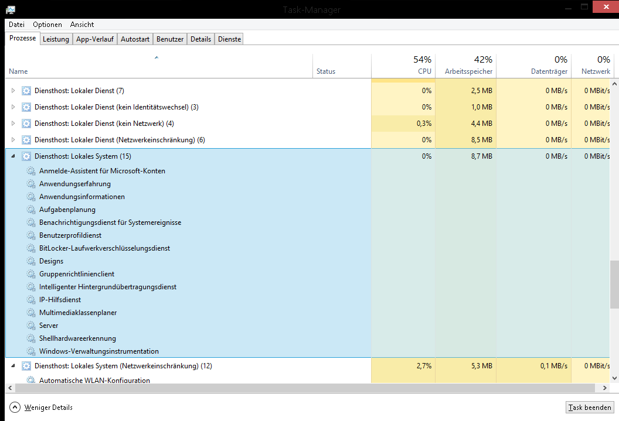Click service icon beside Anwendungserfahrung
619x421 pixels.
coord(31,184)
